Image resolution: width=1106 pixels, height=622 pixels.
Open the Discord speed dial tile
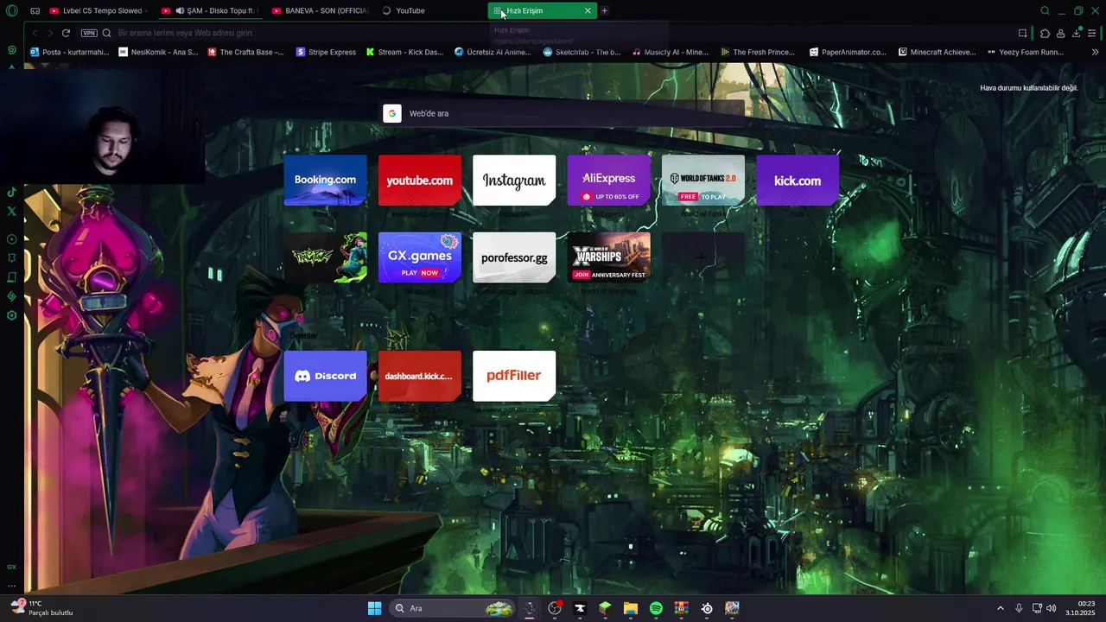325,376
